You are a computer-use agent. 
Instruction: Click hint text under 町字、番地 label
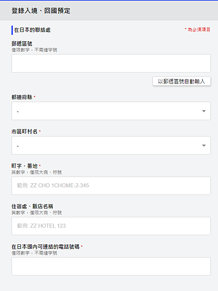click(x=36, y=172)
